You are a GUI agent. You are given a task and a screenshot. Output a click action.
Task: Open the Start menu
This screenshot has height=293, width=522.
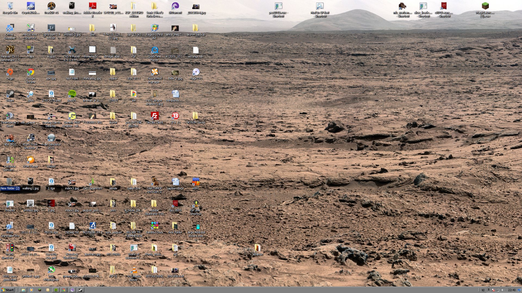coord(8,290)
